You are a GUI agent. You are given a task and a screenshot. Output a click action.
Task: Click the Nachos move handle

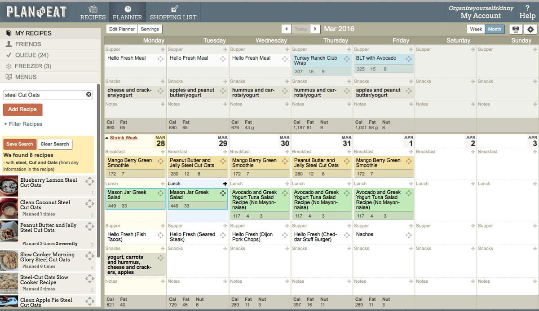[409, 235]
